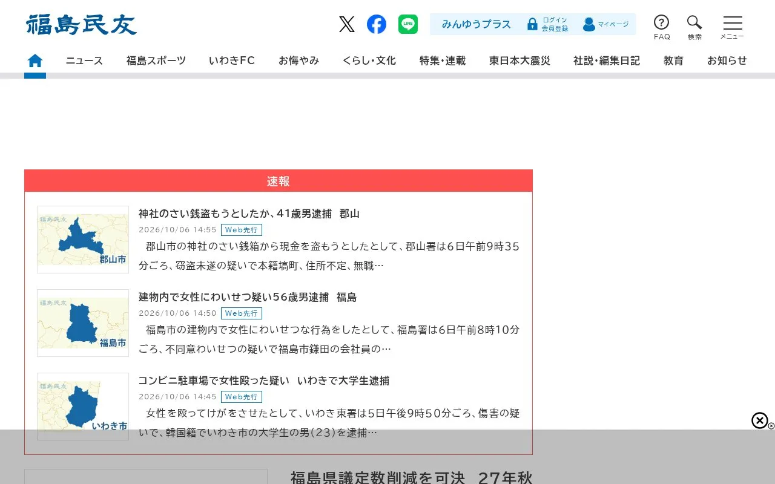Click Web先行 tag on 14:55 article
The image size is (775, 484).
(242, 230)
